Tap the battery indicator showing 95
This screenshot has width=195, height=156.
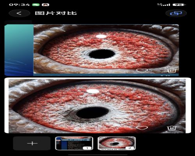[x=179, y=5]
